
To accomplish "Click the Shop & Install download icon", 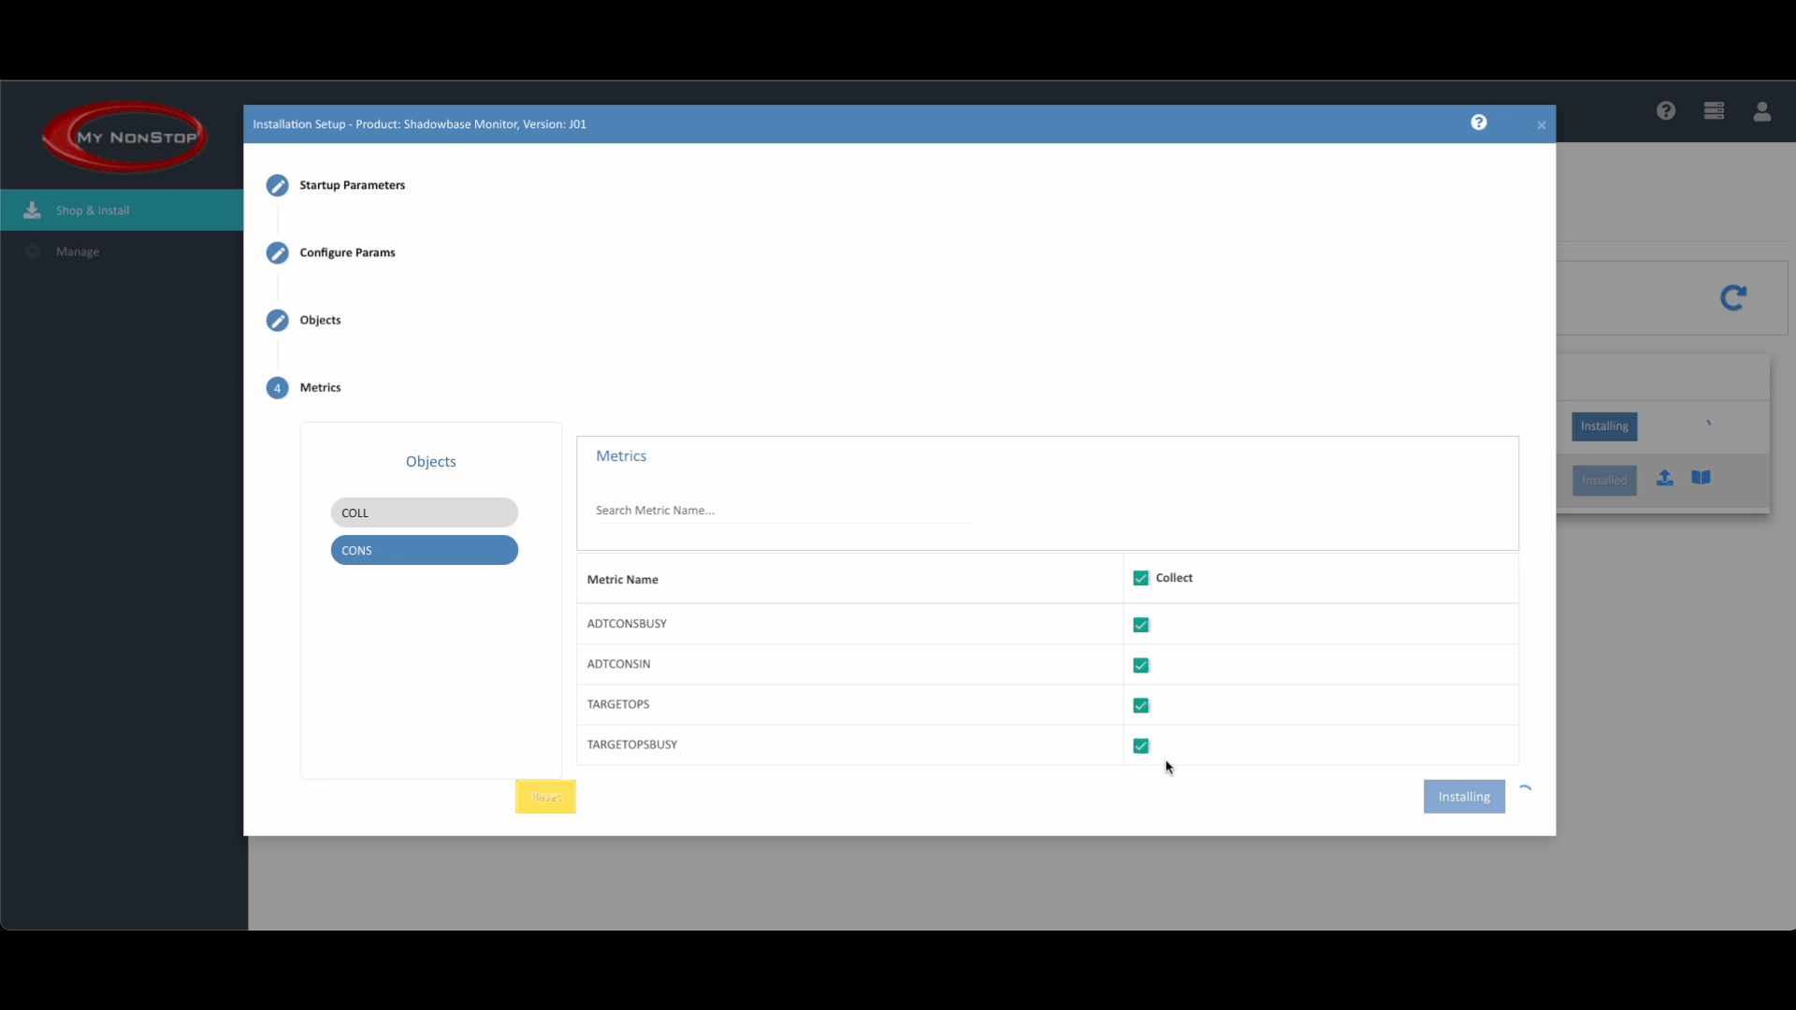I will [32, 210].
